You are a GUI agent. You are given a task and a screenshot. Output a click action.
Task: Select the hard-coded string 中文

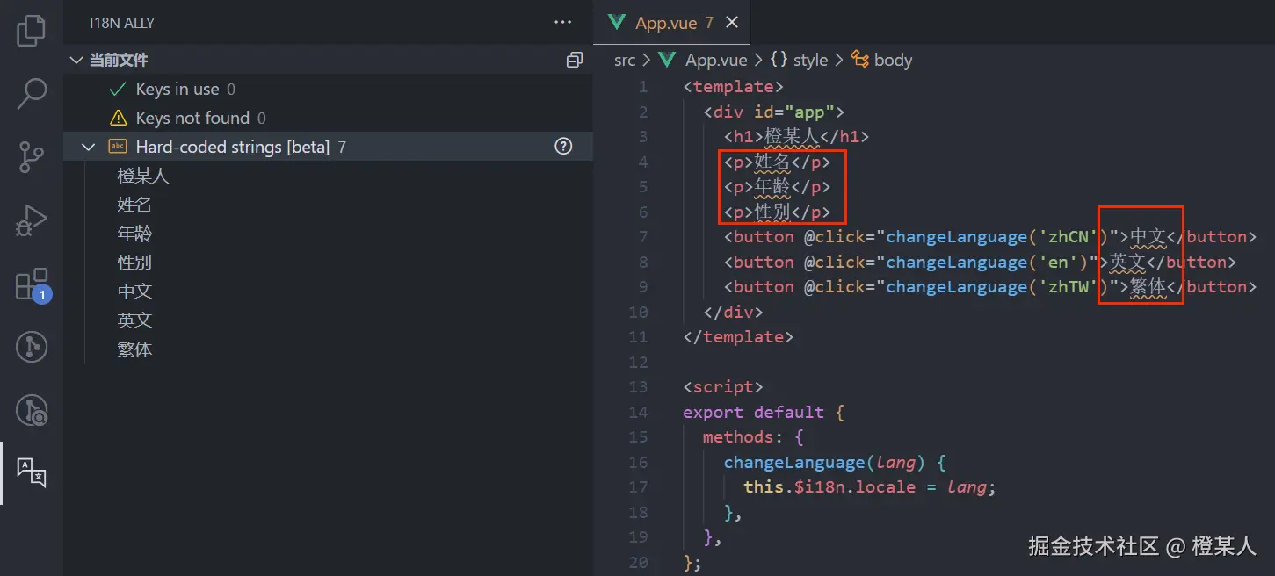pyautogui.click(x=134, y=292)
